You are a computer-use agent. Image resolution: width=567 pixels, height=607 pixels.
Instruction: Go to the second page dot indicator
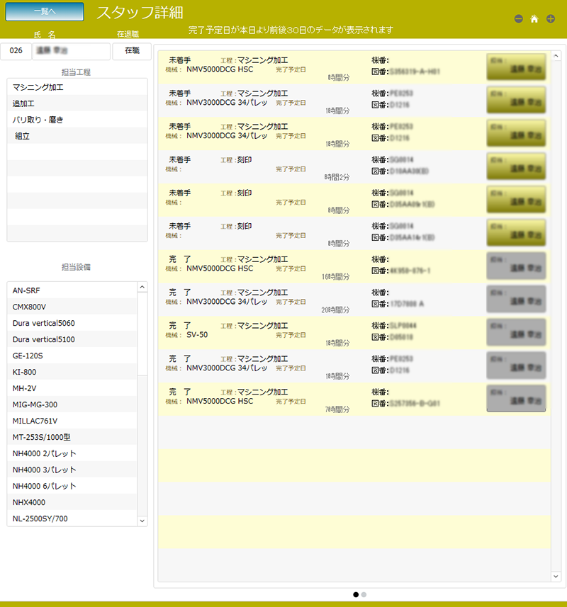coord(364,595)
